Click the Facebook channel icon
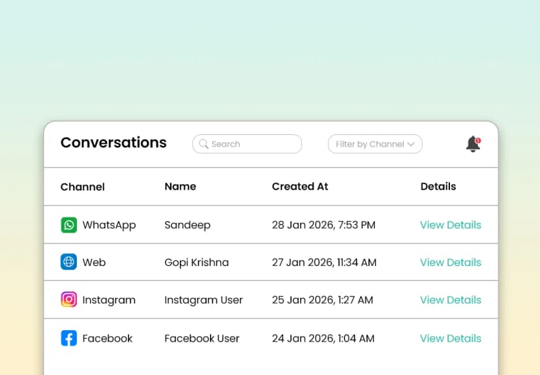 point(68,338)
